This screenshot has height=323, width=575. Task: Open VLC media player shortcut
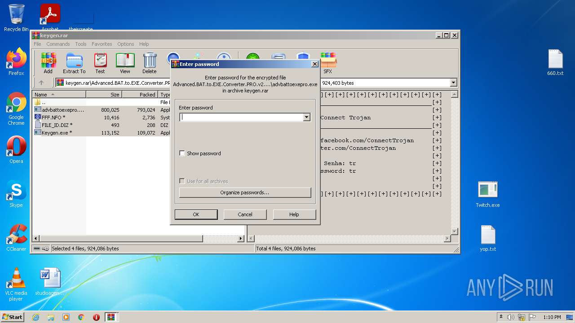[16, 284]
